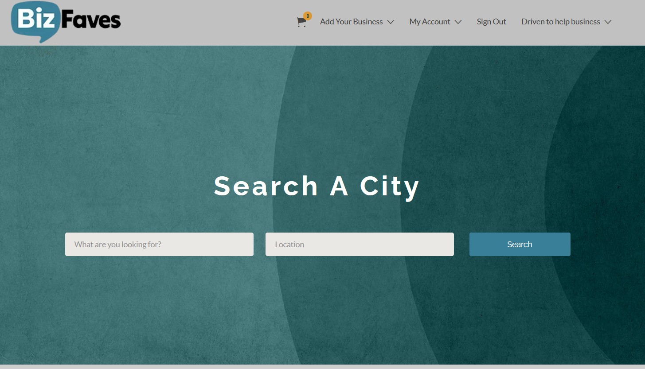Click the light teal left area of the banner
Screen dimensions: 645x369
coord(111,133)
